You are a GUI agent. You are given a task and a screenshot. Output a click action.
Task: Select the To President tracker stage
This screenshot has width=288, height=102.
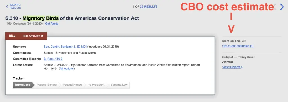pos(96,85)
